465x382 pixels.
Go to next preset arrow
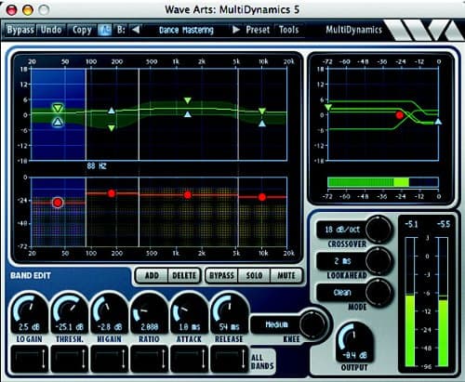(236, 30)
